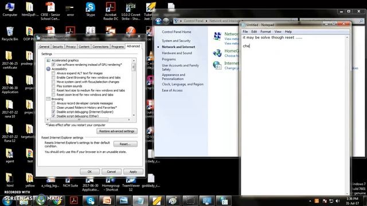This screenshot has width=367, height=206.
Task: Click the Restore advanced settings button
Action: [x=117, y=131]
